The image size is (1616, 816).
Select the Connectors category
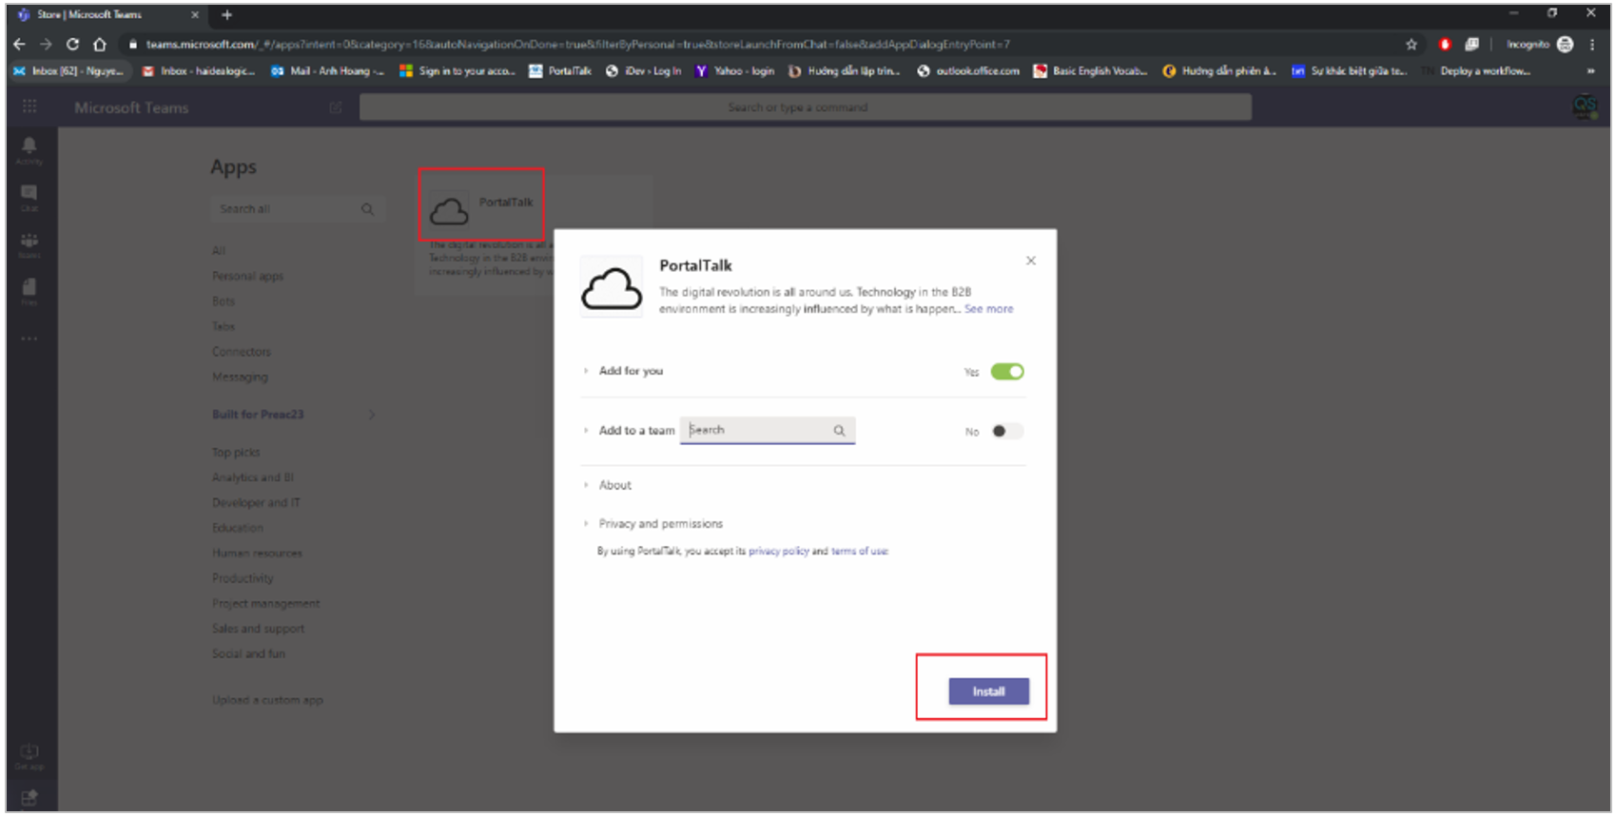(242, 352)
